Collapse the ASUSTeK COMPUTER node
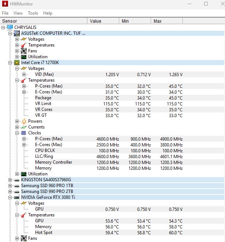 click(x=10, y=33)
